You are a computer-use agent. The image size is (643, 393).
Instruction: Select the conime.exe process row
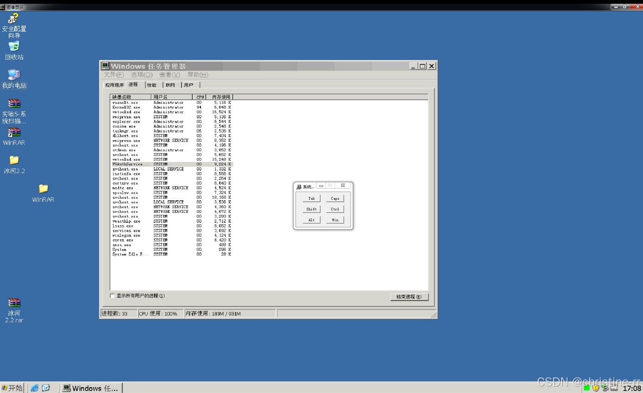click(172, 126)
